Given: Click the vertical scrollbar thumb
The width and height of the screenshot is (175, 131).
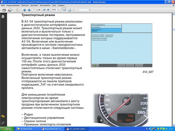Looking at the screenshot, I should pyautogui.click(x=174, y=29).
